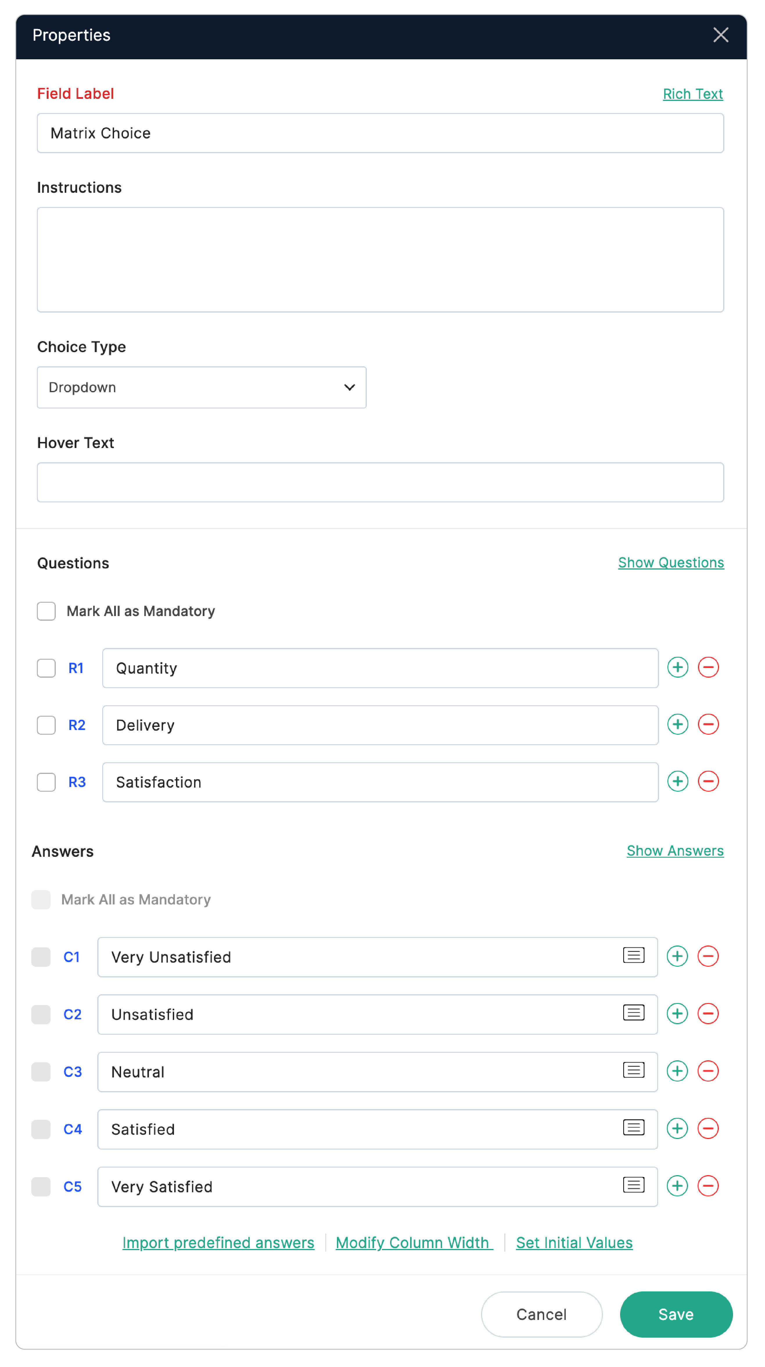The image size is (765, 1367).
Task: Remove the Delivery question row
Action: point(709,724)
